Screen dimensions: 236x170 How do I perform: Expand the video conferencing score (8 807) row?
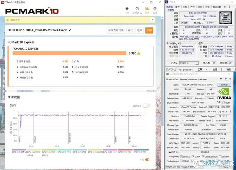pyautogui.click(x=17, y=72)
